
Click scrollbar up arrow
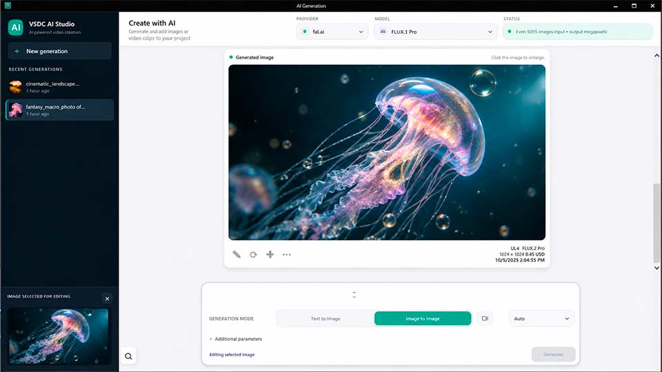(656, 55)
